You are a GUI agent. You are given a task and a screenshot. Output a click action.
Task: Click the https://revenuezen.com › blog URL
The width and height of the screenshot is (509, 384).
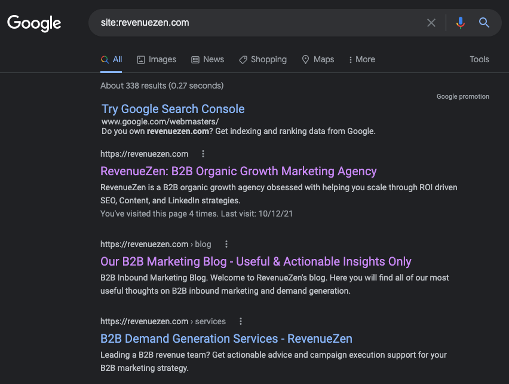coord(156,244)
